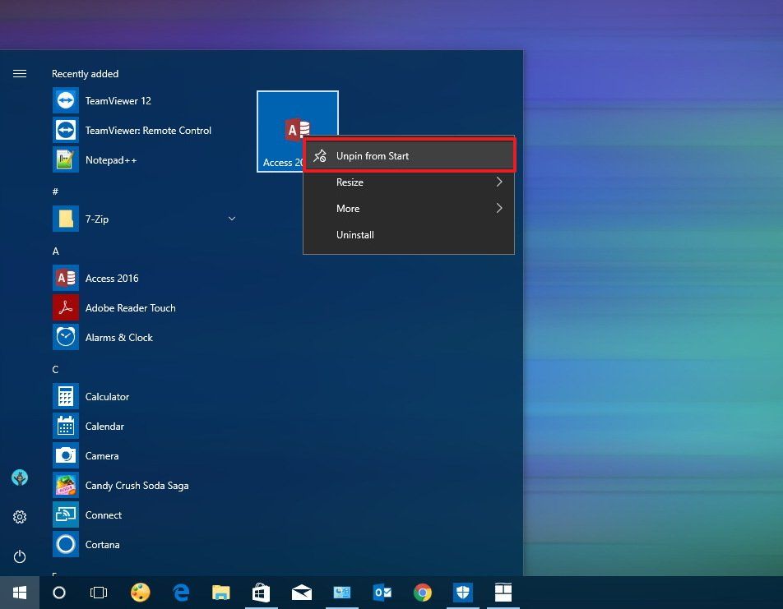Start the Calculator app

pyautogui.click(x=107, y=396)
